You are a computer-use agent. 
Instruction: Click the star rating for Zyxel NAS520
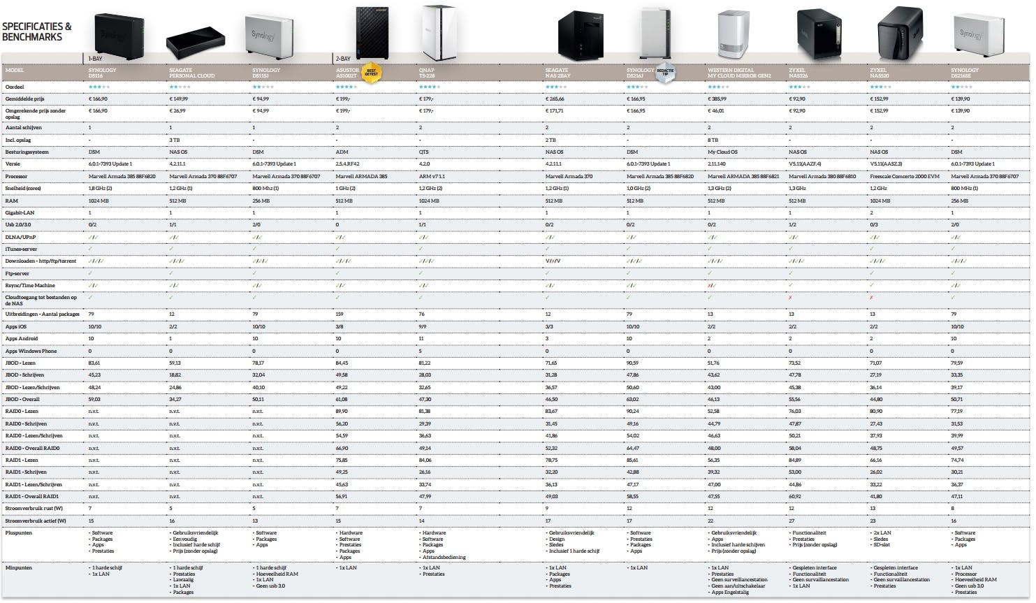click(x=880, y=87)
